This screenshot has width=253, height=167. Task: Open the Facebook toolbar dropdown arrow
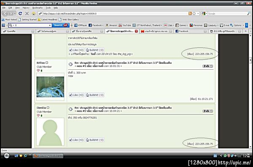click(x=103, y=25)
